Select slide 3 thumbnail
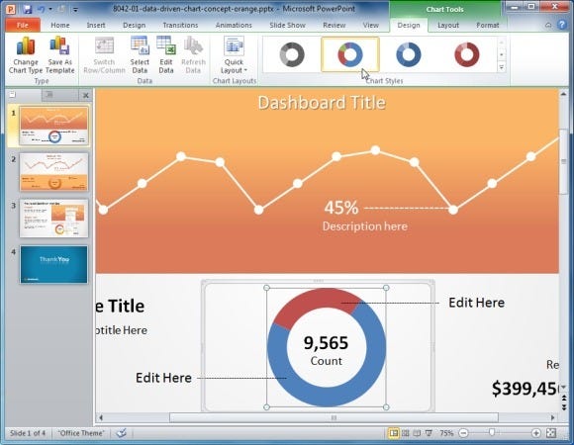 point(53,219)
